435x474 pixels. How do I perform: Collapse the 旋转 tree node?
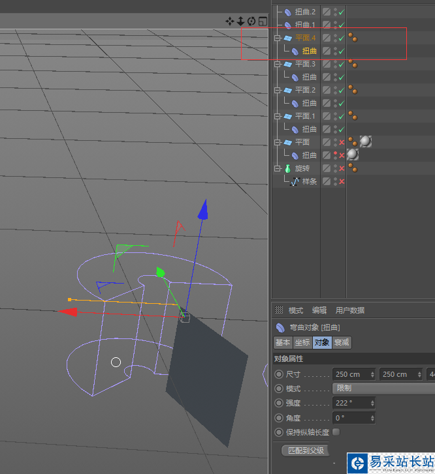277,168
